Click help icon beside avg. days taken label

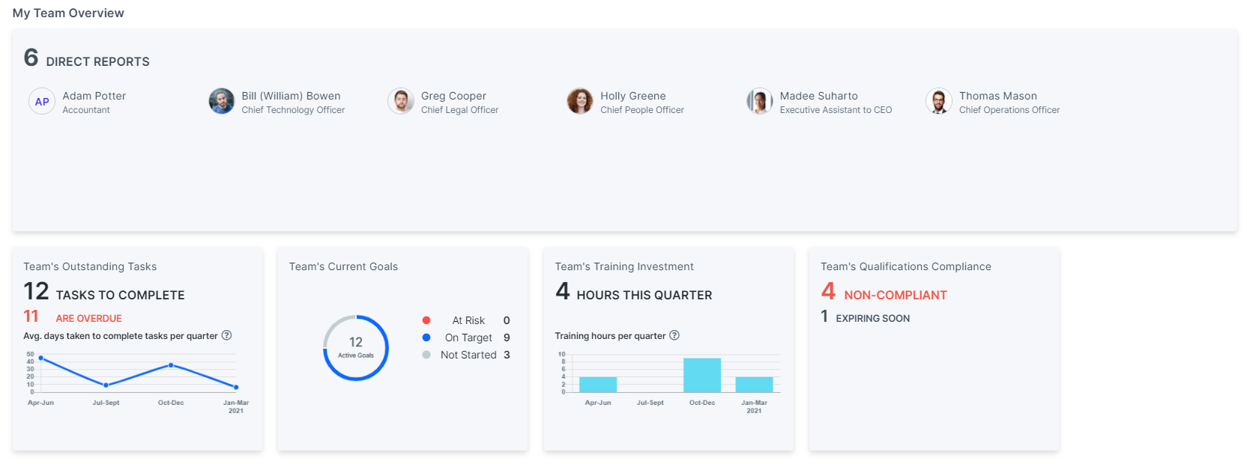click(x=226, y=335)
